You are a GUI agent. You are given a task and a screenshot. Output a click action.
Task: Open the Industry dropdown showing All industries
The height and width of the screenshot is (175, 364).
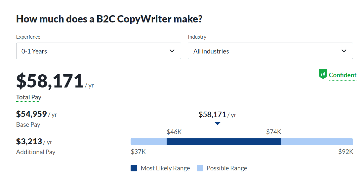click(x=270, y=51)
